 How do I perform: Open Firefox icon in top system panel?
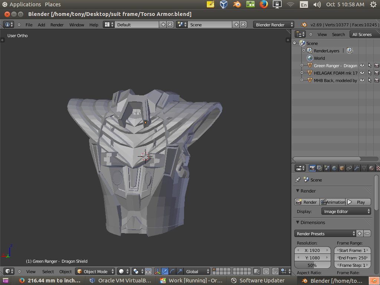coord(264,4)
